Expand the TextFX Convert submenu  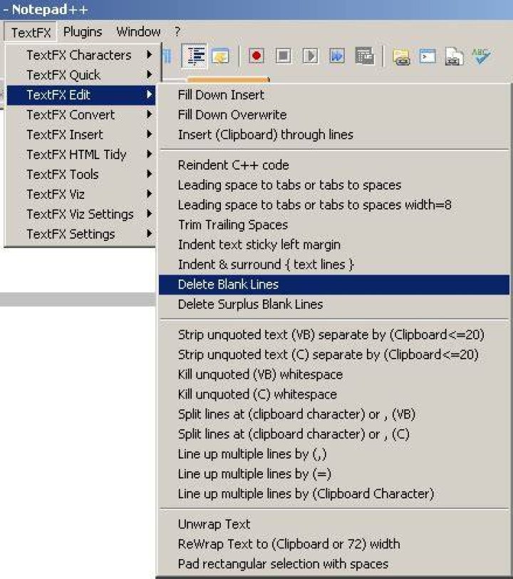(x=81, y=115)
